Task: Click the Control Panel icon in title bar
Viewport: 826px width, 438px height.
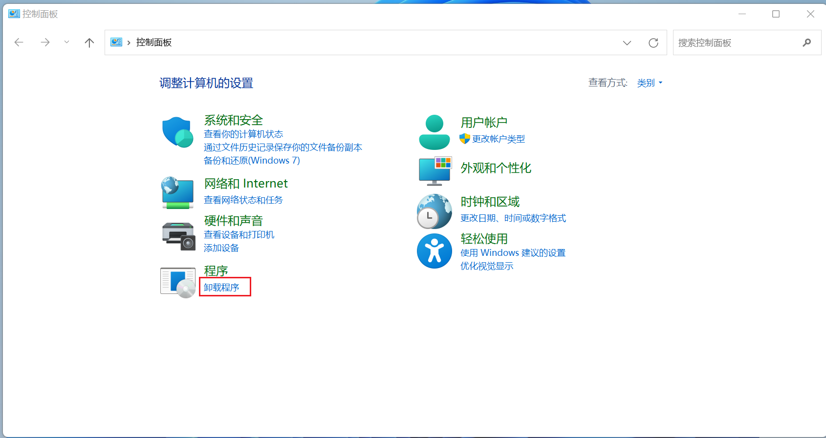Action: [x=14, y=14]
